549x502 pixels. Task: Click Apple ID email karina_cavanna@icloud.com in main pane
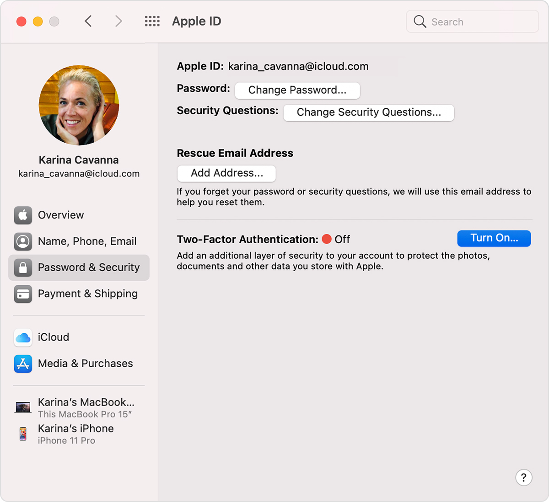pyautogui.click(x=298, y=66)
